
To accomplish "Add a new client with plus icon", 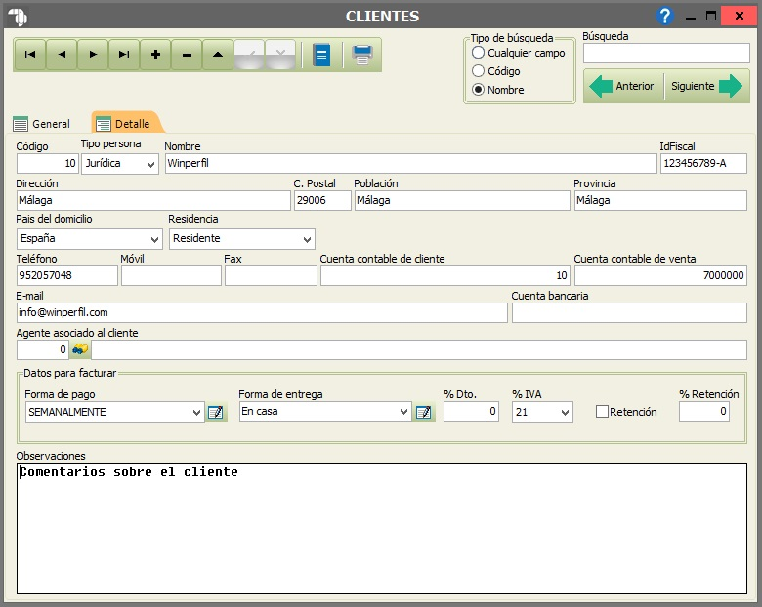I will (x=155, y=55).
